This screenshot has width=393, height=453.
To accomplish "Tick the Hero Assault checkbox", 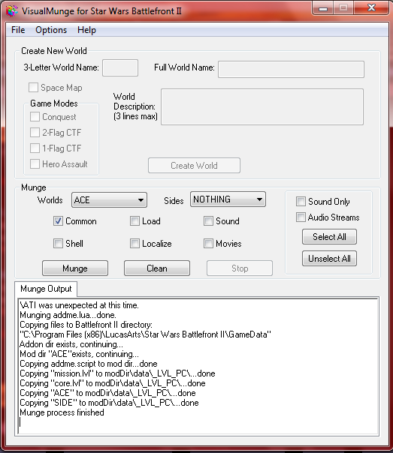I will click(x=35, y=164).
